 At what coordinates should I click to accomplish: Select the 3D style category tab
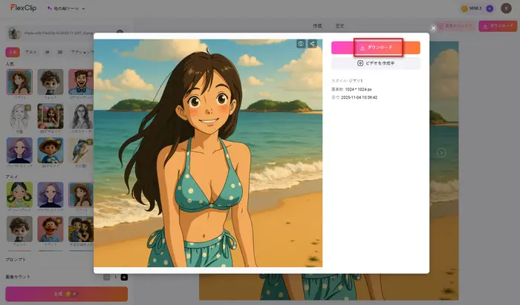pyautogui.click(x=60, y=52)
